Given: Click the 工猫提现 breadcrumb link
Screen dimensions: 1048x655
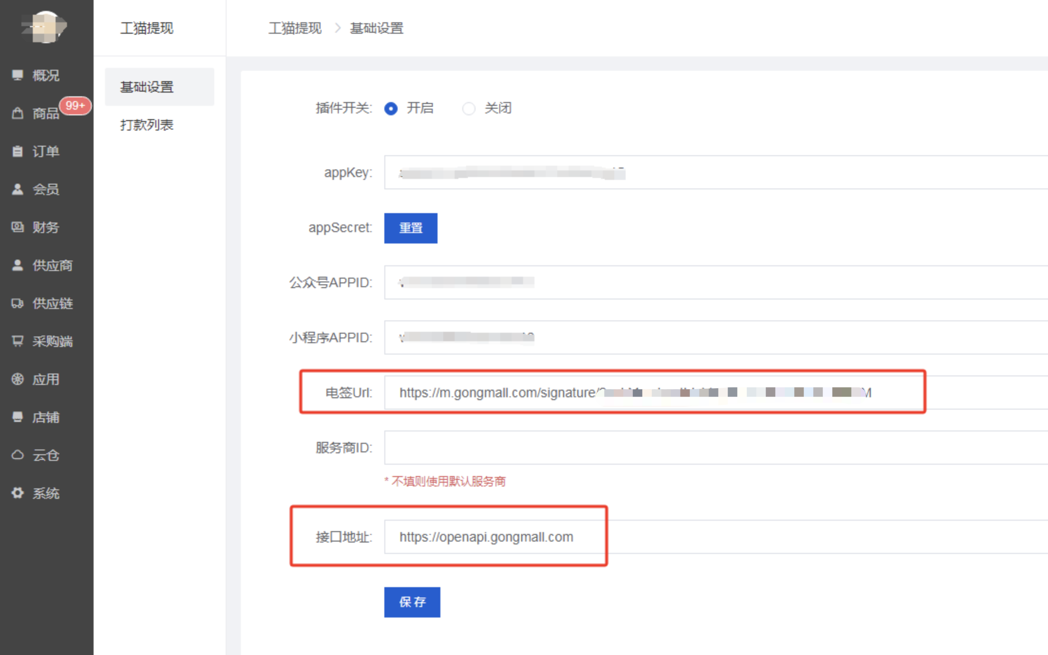Looking at the screenshot, I should point(295,28).
